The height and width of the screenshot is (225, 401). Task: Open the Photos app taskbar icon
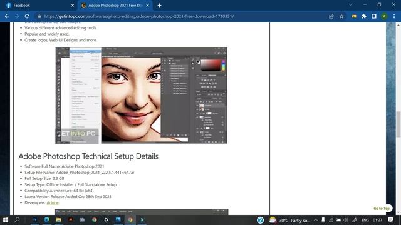pos(118,219)
